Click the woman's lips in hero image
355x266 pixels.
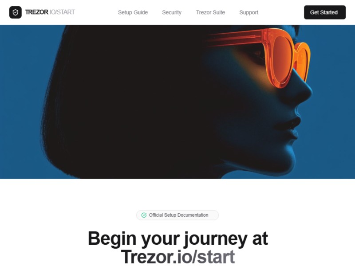(x=289, y=128)
